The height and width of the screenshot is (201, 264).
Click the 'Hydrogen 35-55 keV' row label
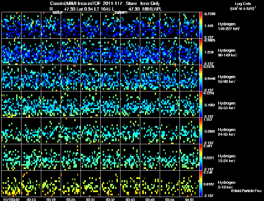point(227,106)
